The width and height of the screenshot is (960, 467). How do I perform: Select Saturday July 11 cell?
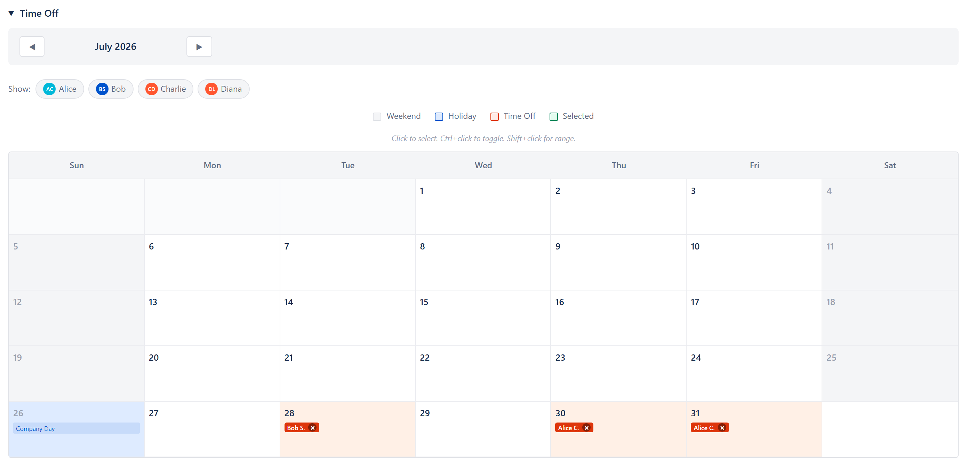tap(890, 263)
